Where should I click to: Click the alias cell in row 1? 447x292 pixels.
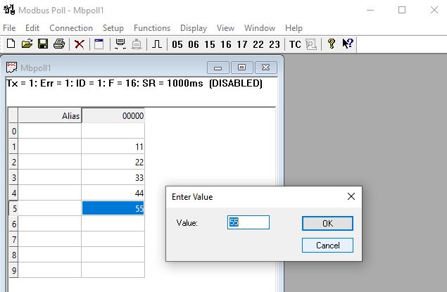(x=50, y=146)
